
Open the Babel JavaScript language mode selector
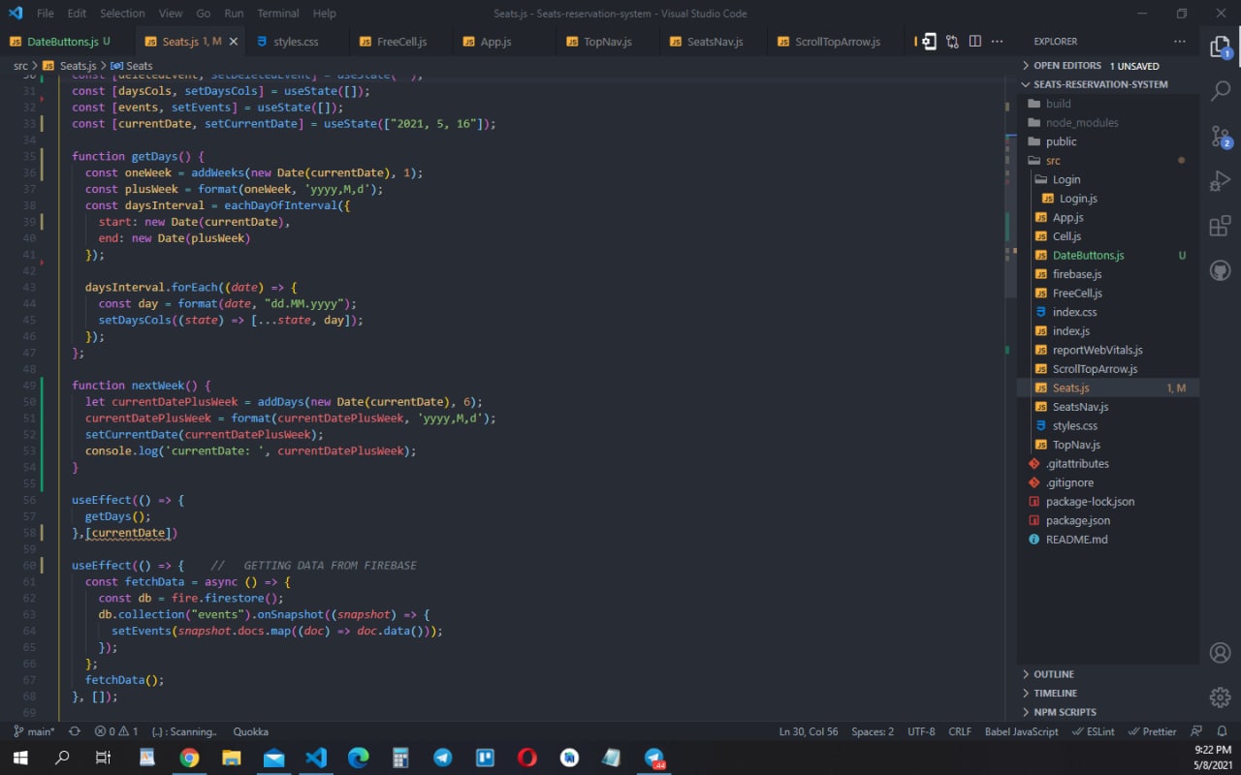1021,731
